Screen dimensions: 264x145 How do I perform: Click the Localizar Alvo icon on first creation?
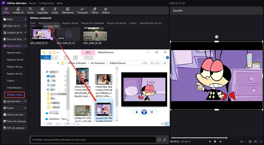pyautogui.click(x=52, y=30)
